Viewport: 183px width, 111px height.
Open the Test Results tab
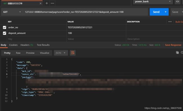(x=43, y=45)
